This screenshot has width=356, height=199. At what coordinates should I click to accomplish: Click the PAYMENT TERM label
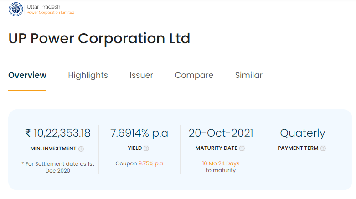298,148
